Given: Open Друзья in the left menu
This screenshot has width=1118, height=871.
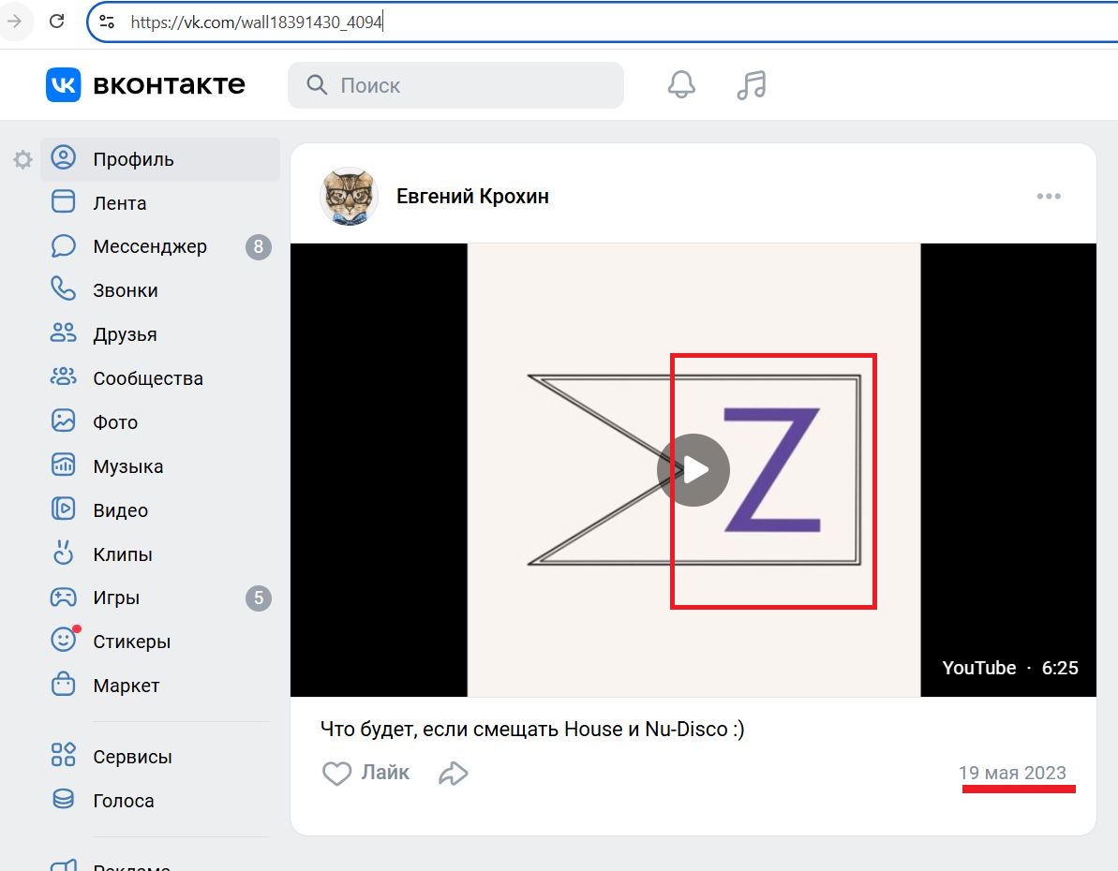Looking at the screenshot, I should [x=125, y=334].
